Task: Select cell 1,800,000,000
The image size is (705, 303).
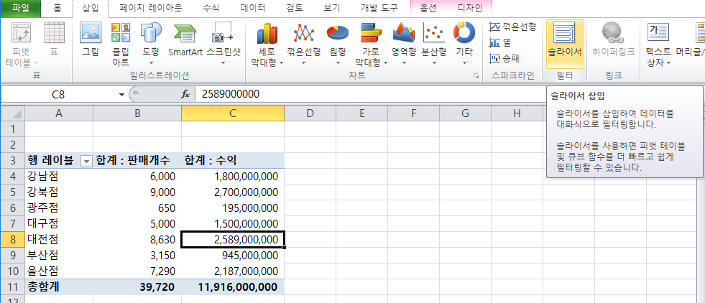Action: [x=233, y=177]
